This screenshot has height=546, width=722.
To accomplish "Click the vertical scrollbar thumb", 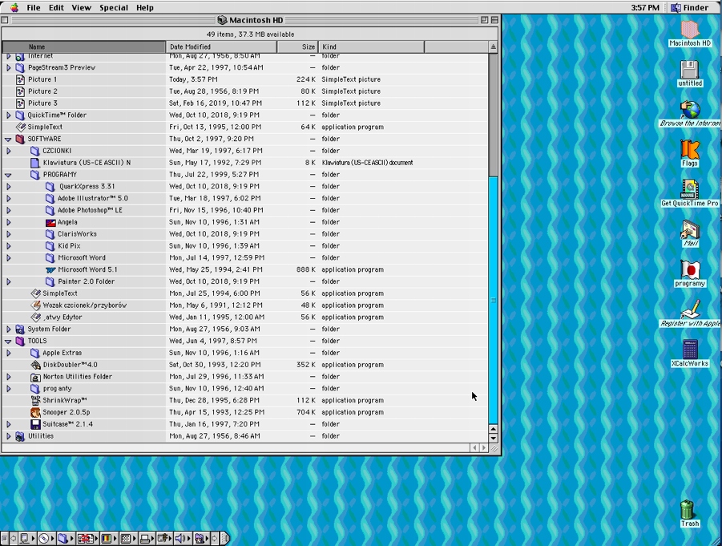I will (493, 300).
